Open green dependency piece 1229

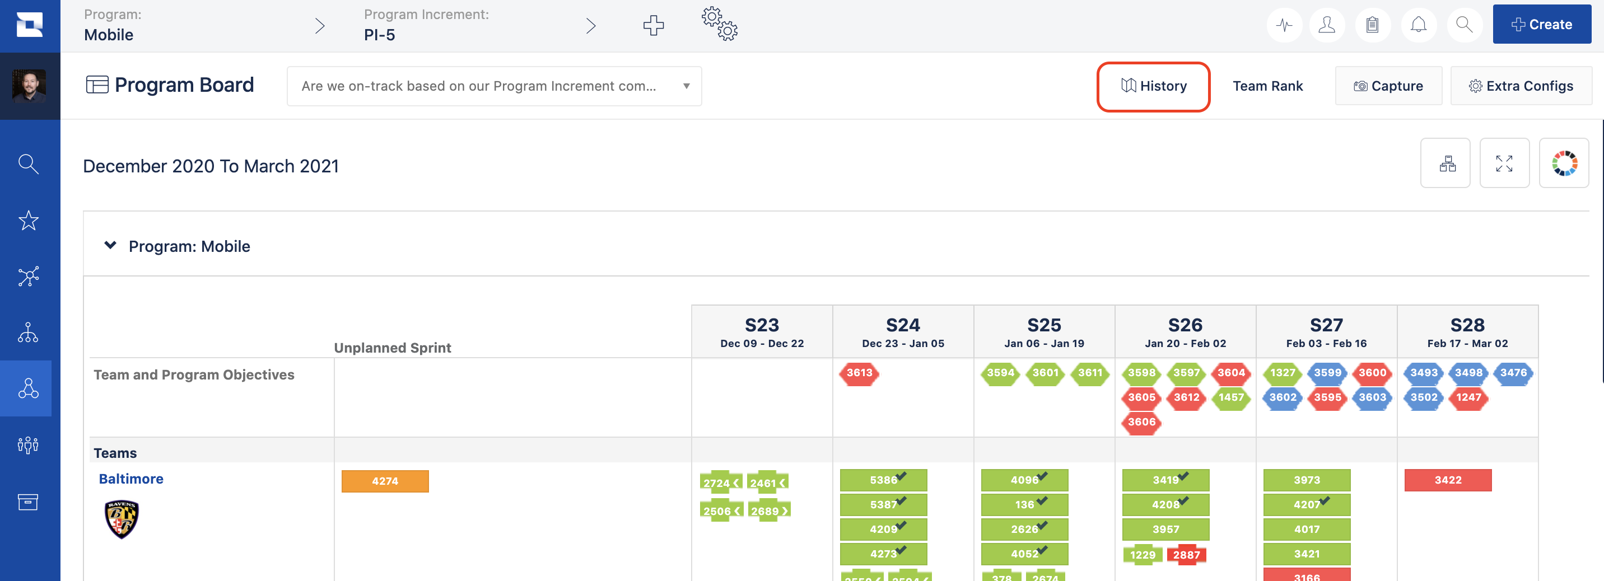pyautogui.click(x=1143, y=555)
